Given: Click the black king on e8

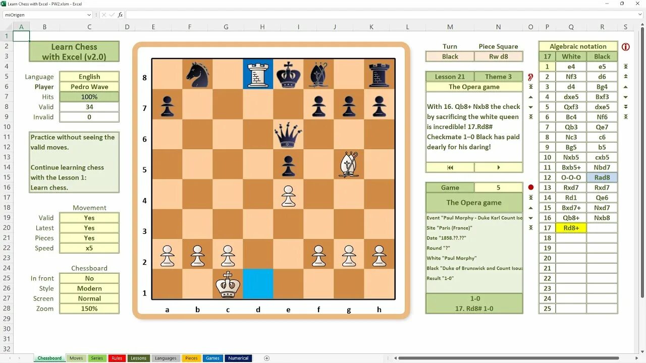Looking at the screenshot, I should pos(288,75).
